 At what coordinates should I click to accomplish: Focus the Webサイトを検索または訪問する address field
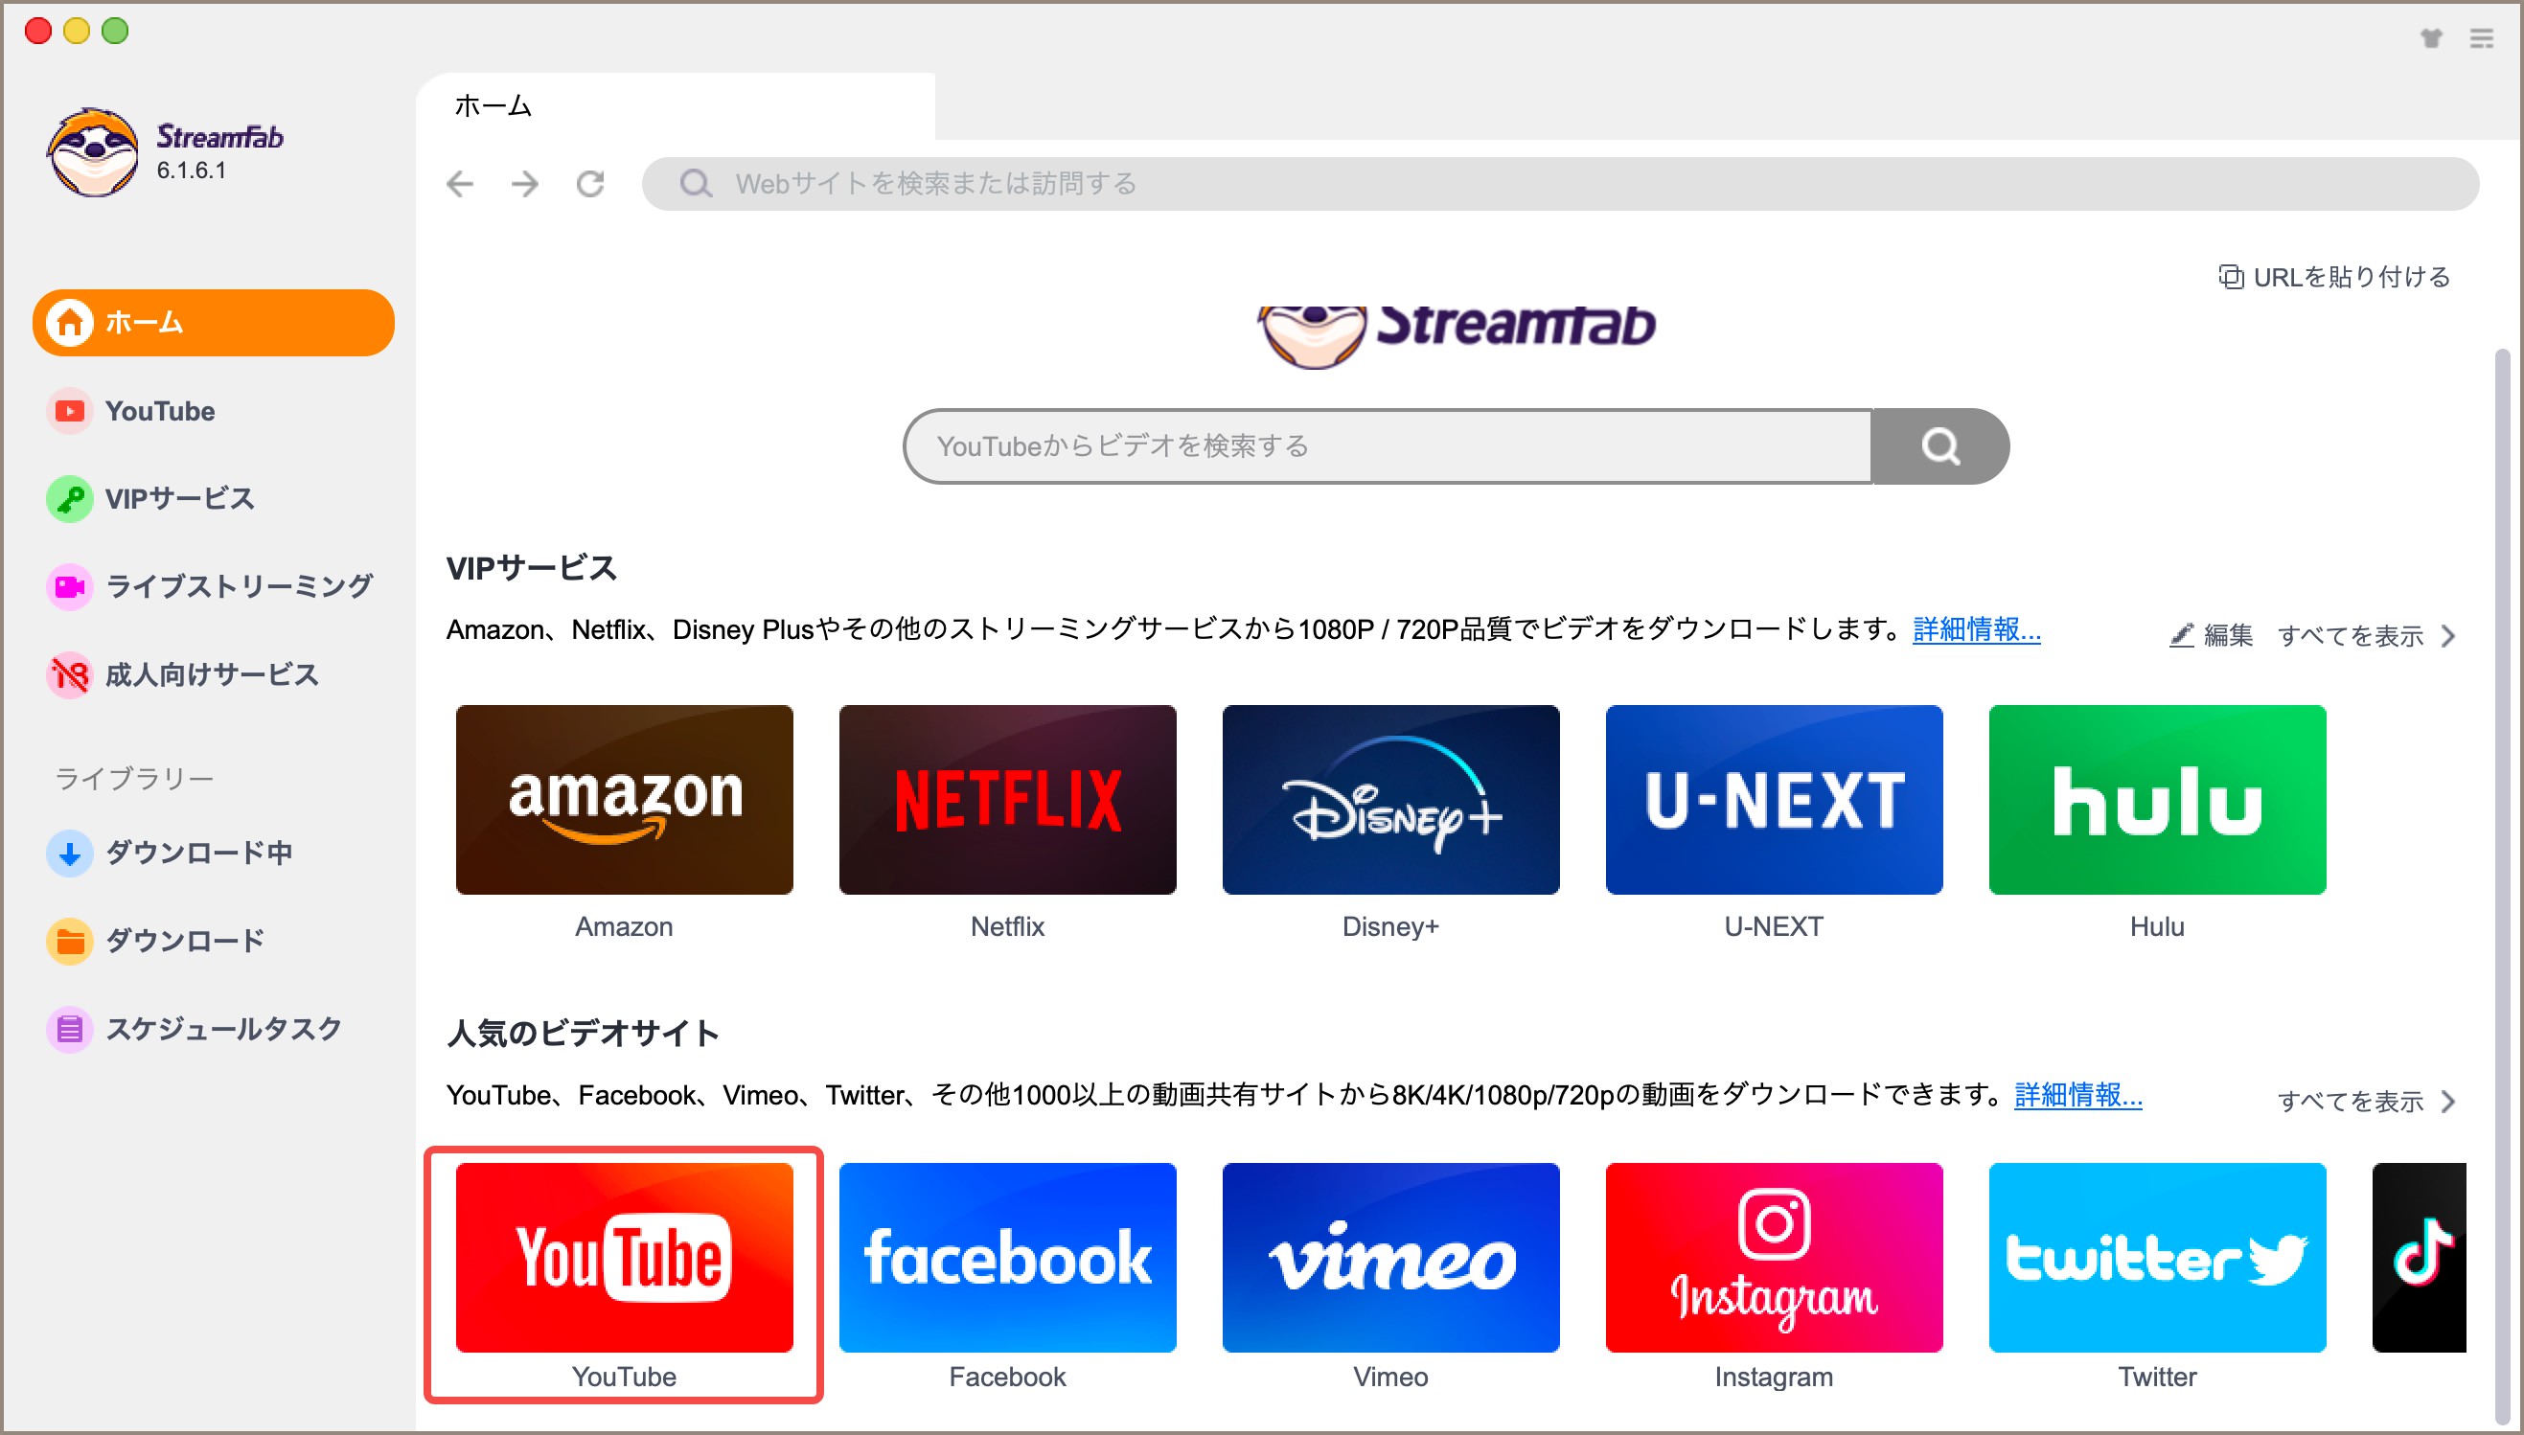pos(1560,183)
